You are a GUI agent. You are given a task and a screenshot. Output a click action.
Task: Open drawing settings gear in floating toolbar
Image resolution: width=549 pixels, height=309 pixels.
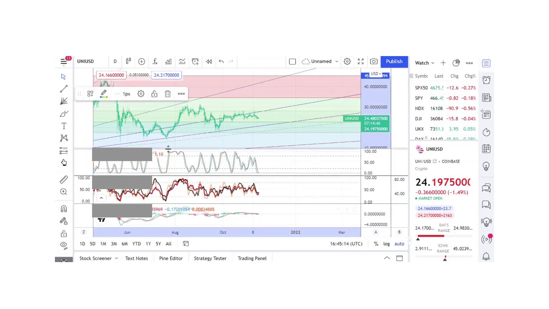[141, 94]
